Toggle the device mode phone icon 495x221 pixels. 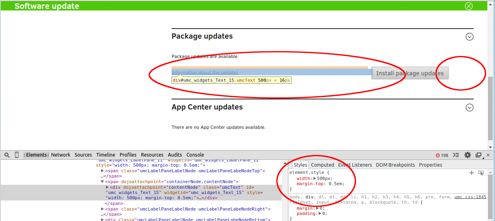click(x=17, y=155)
